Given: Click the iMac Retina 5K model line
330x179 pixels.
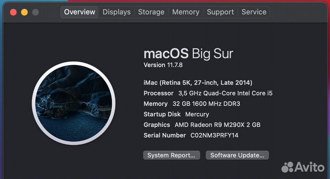Looking at the screenshot, I should point(198,83).
